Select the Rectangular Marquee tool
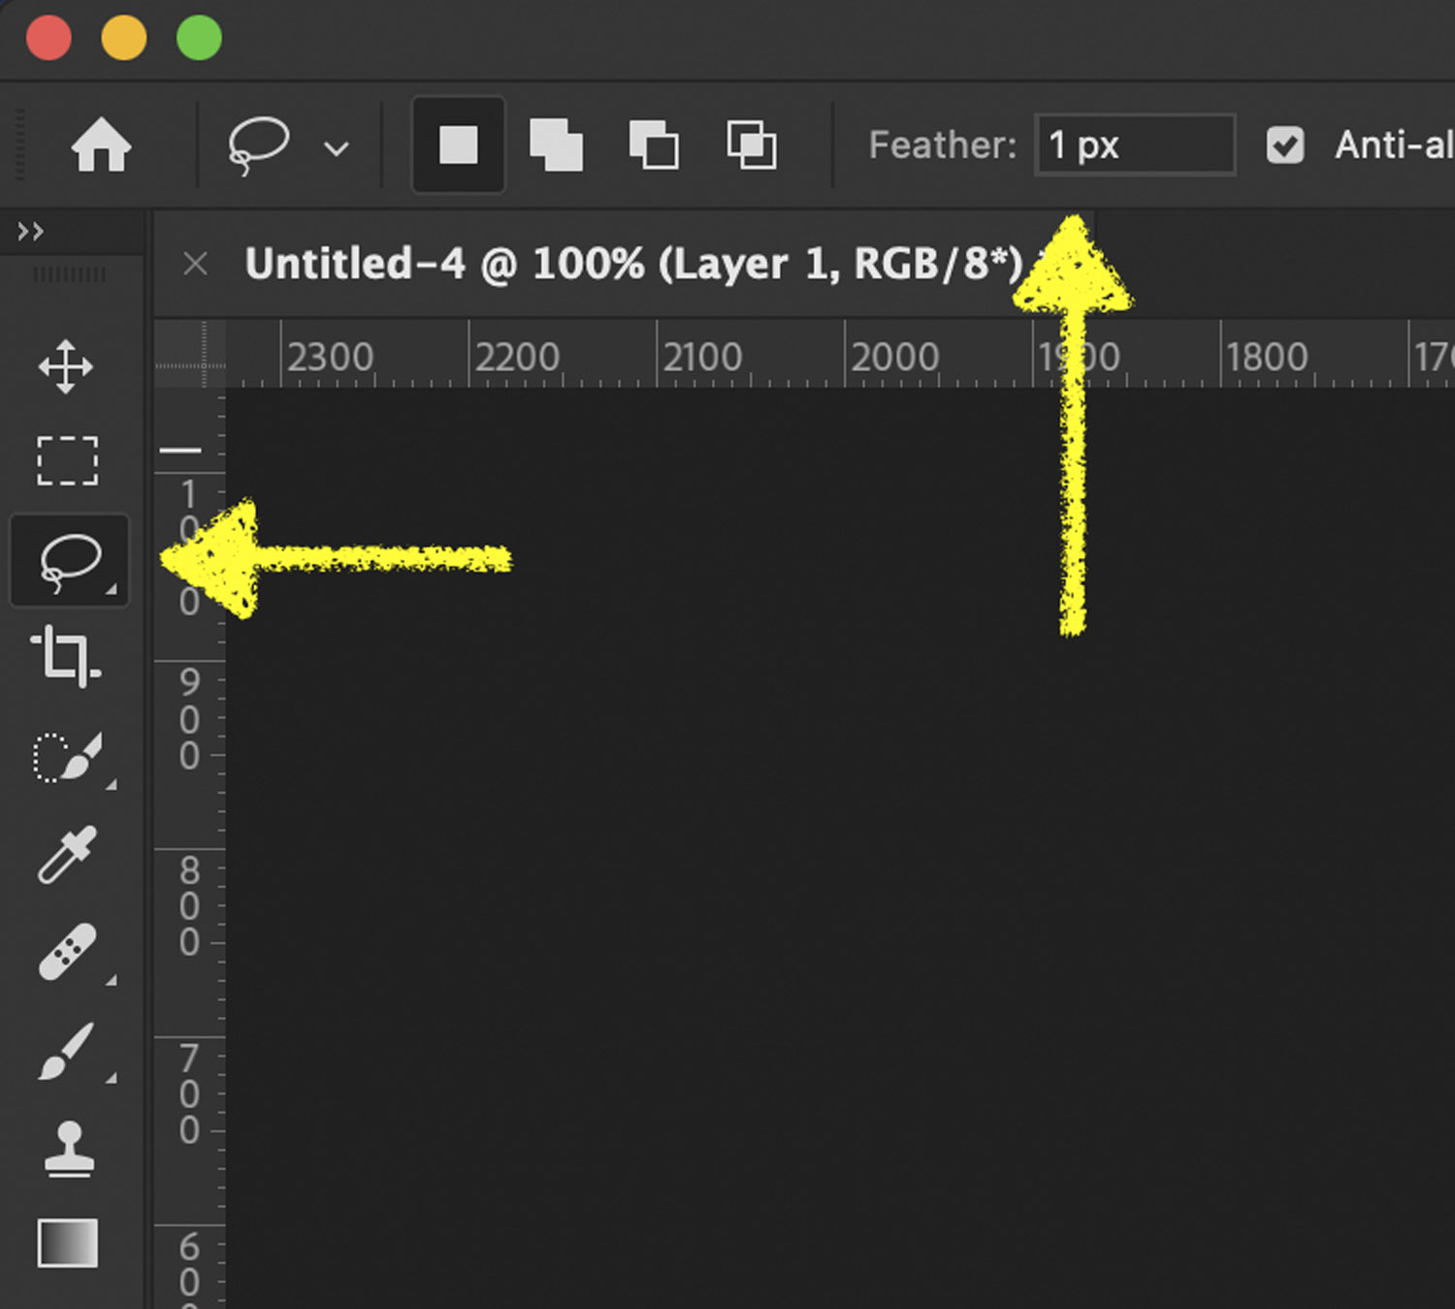Screen dimensions: 1455x1309 tap(67, 460)
